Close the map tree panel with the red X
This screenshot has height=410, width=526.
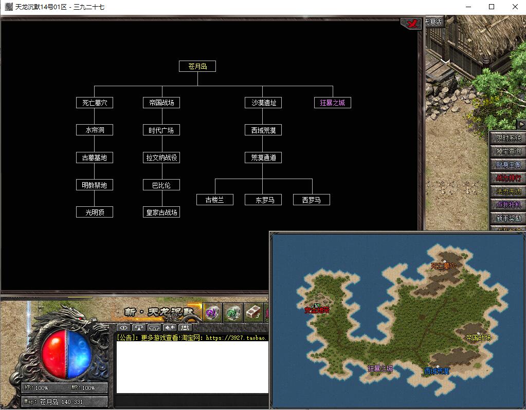(x=411, y=24)
